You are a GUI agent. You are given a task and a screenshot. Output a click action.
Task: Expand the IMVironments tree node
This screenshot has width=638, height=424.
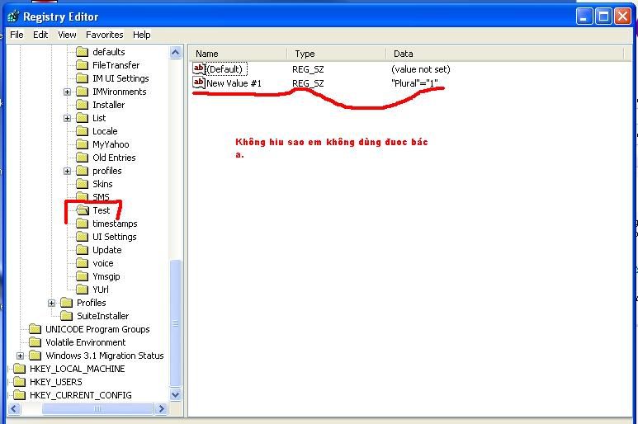point(68,92)
